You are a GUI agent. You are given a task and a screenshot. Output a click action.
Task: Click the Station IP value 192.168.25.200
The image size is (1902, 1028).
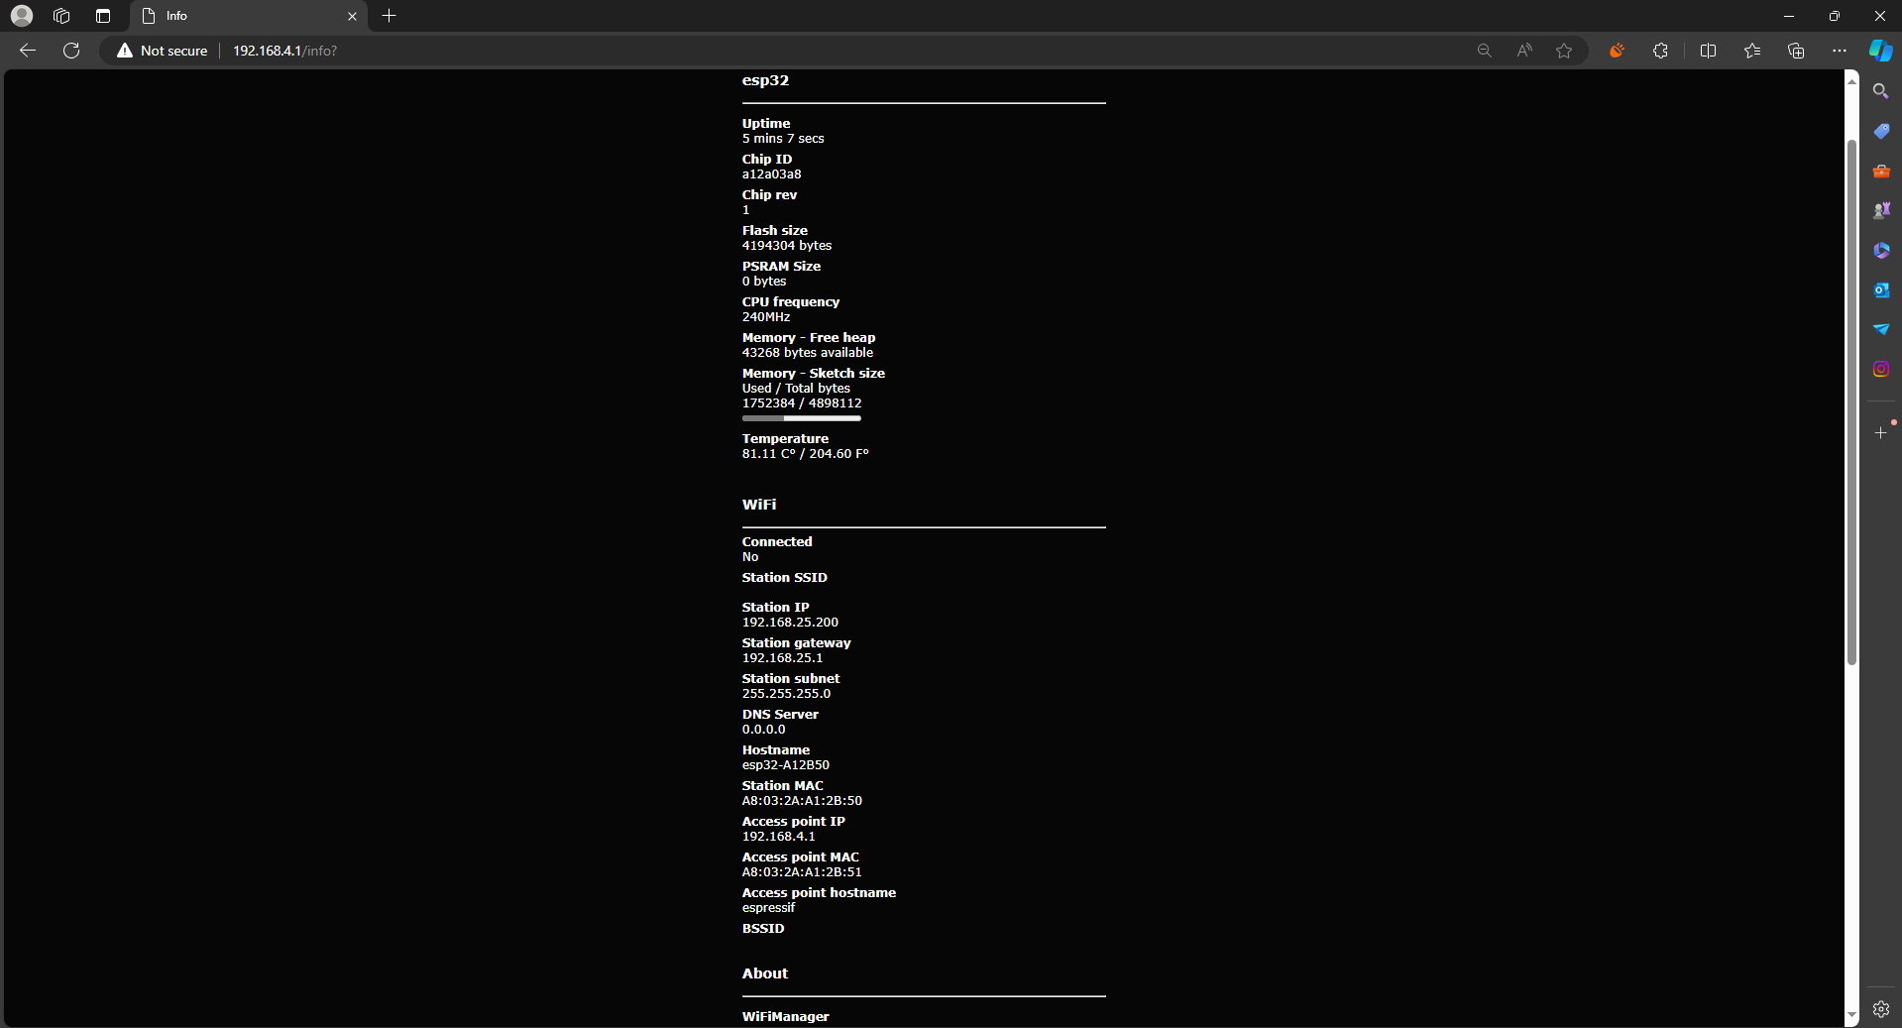pos(790,623)
